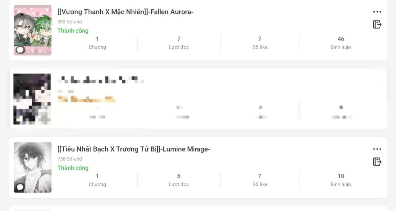Viewport: 396px width, 211px height.
Task: Click 46 Bình luận on Fallen Aurora
Action: (x=341, y=43)
